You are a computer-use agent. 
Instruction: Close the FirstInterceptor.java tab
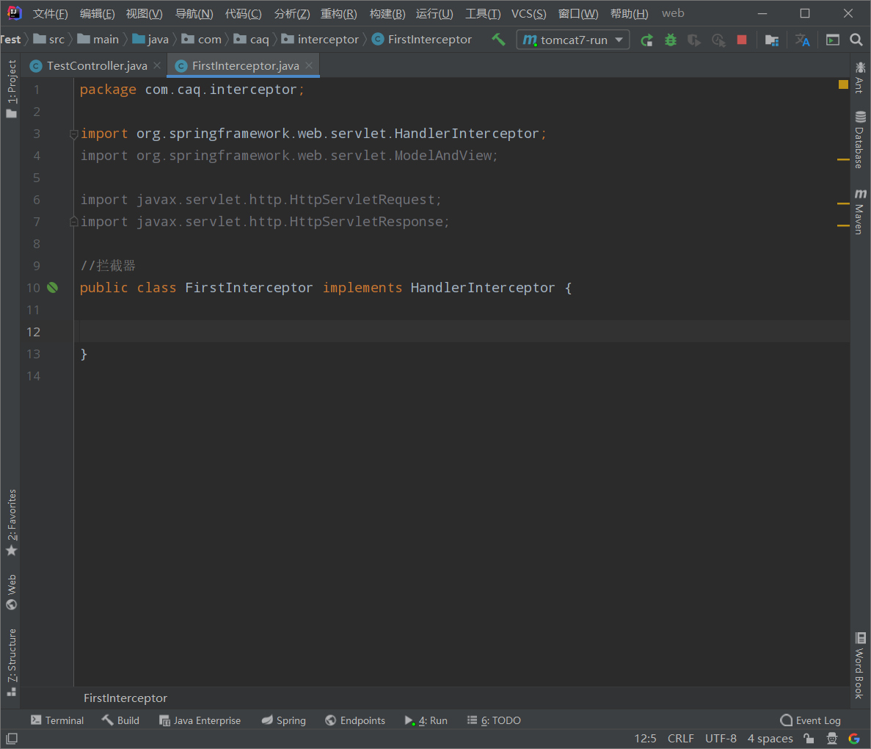click(x=309, y=65)
